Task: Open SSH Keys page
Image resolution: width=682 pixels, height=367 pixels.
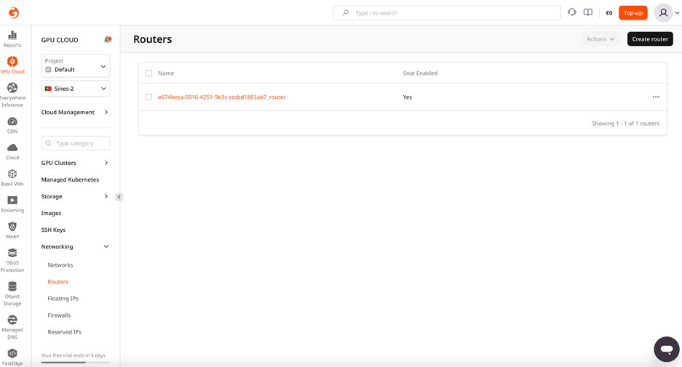Action: tap(53, 230)
